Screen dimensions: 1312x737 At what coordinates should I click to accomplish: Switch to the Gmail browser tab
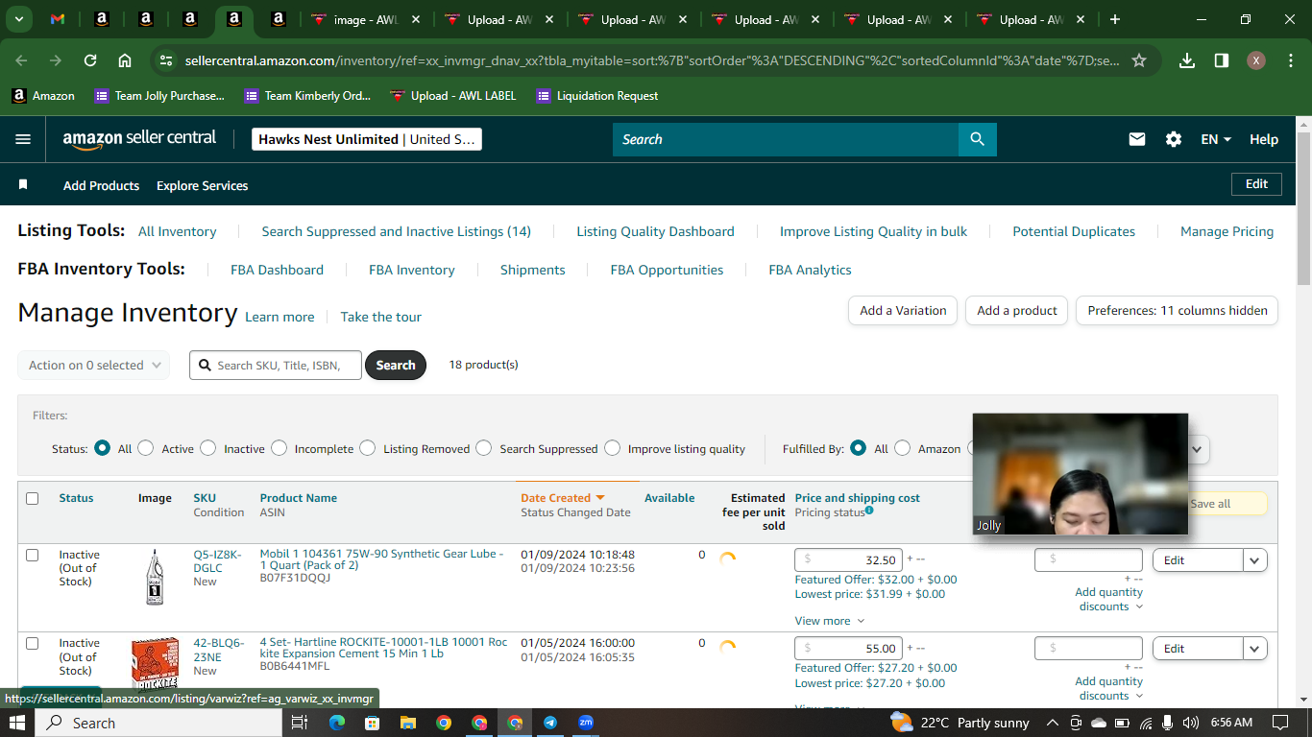coord(58,19)
